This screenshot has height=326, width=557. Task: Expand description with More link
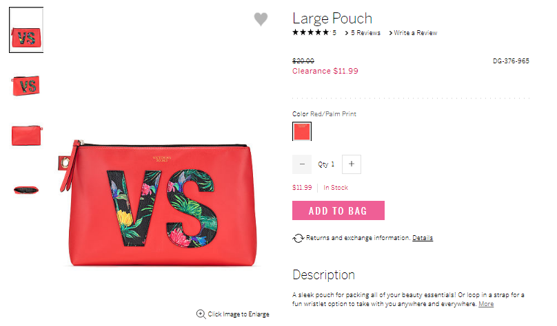tap(486, 304)
